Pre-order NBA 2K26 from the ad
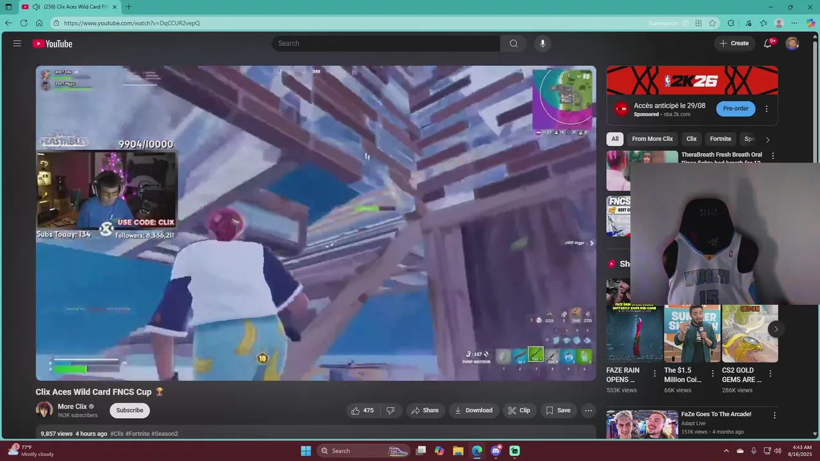 pos(735,109)
